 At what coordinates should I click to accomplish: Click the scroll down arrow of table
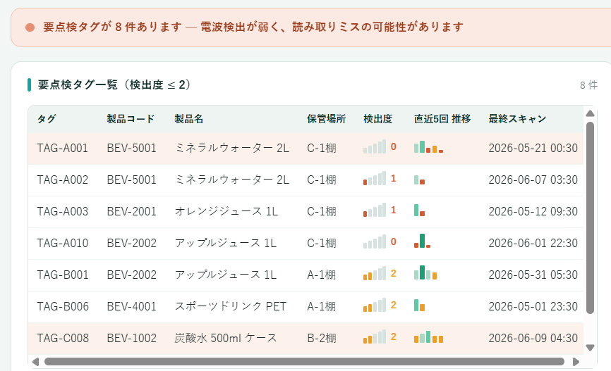pos(590,348)
